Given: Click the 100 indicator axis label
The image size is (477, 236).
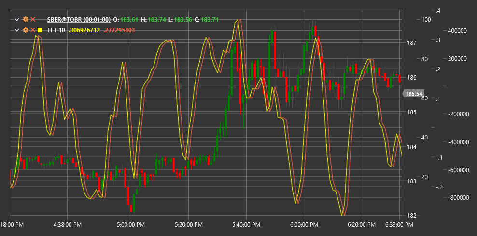Looking at the screenshot, I should click(x=426, y=20).
